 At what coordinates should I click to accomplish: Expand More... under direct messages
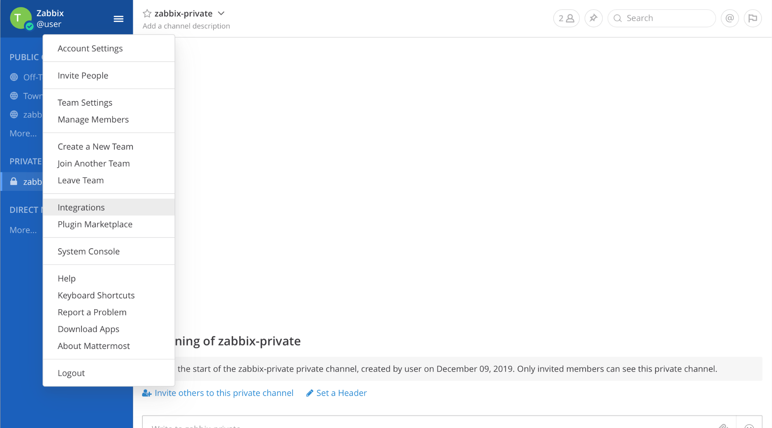point(23,230)
